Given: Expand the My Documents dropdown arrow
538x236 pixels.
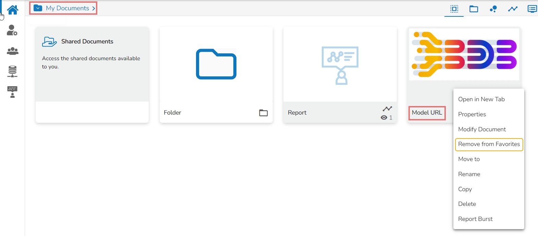Looking at the screenshot, I should point(38,8).
